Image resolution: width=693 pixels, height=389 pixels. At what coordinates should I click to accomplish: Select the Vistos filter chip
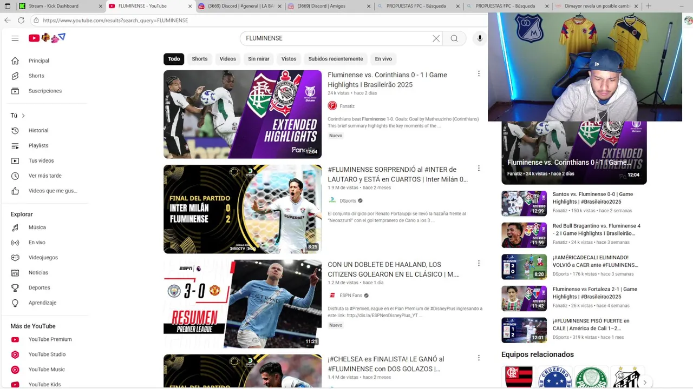[289, 59]
